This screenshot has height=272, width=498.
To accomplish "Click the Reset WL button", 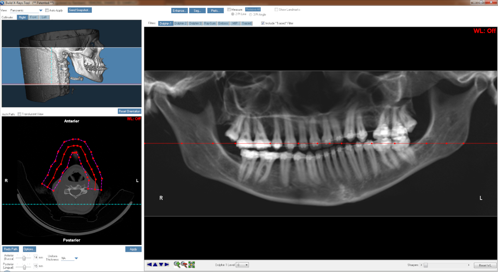I will [485, 265].
